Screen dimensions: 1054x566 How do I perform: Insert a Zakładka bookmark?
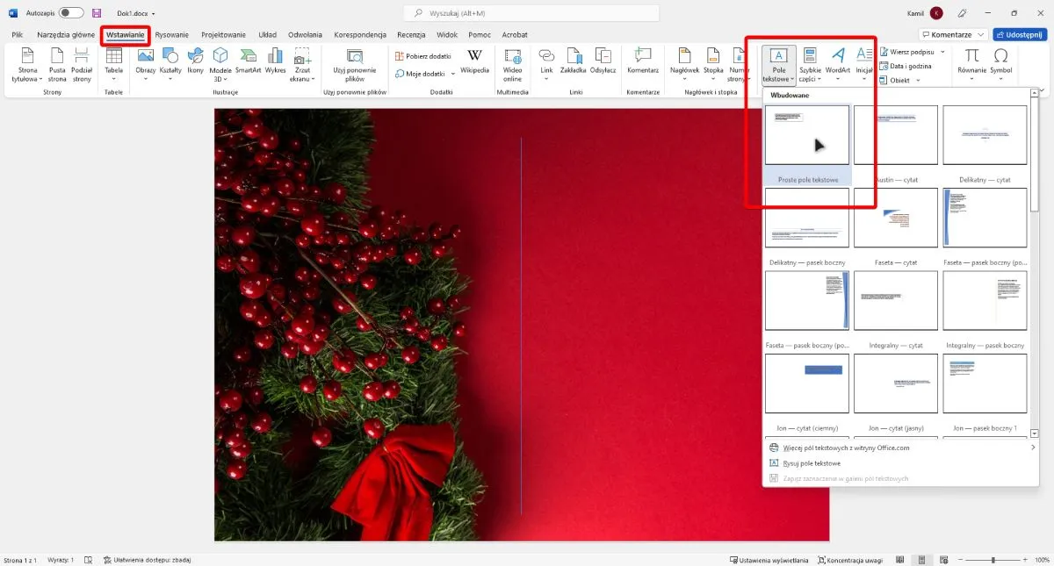[573, 61]
